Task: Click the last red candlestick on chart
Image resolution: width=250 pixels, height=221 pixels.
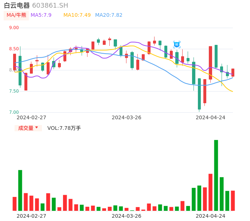Action: (x=233, y=73)
